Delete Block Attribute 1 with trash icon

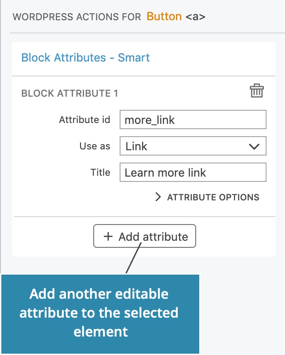(257, 91)
